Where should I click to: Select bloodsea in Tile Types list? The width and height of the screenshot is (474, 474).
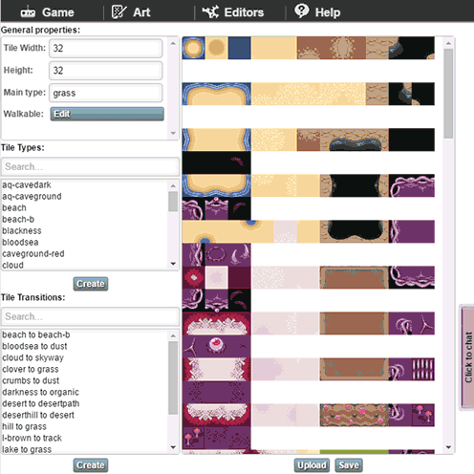(x=20, y=243)
